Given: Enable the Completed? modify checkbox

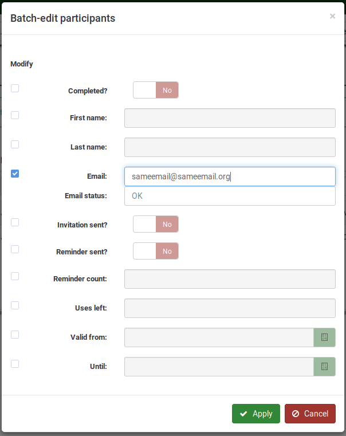Looking at the screenshot, I should click(x=15, y=88).
